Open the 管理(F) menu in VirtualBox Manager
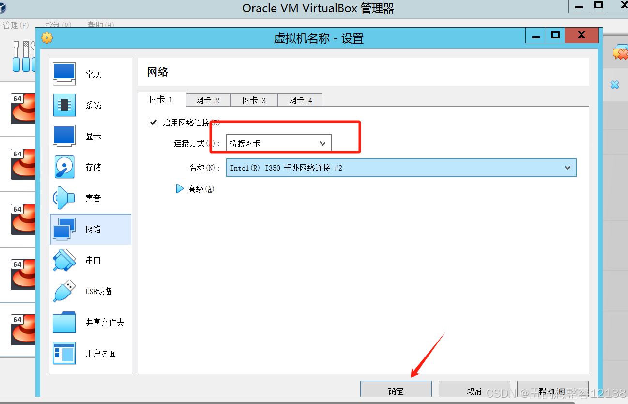This screenshot has width=628, height=404. point(15,25)
